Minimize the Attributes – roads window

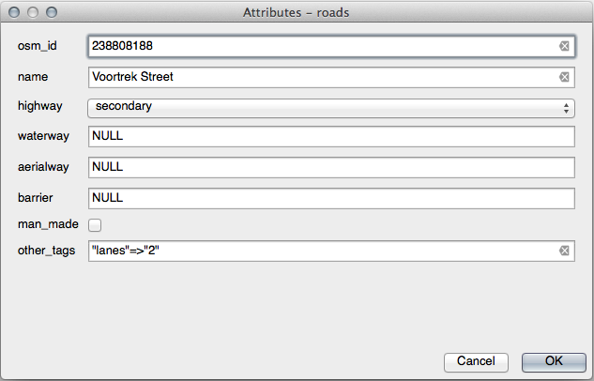[32, 12]
